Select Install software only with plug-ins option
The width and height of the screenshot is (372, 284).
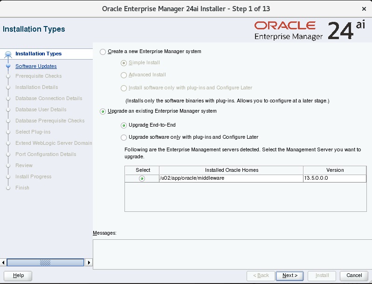pyautogui.click(x=124, y=88)
